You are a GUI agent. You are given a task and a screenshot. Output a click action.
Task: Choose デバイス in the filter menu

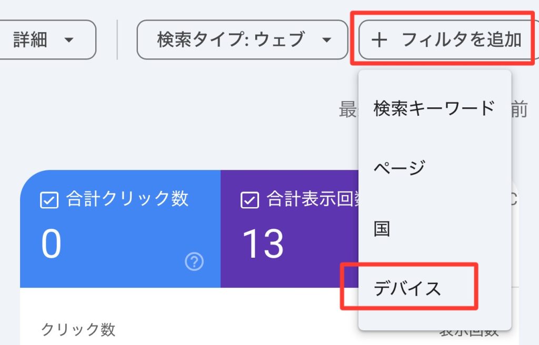(407, 288)
